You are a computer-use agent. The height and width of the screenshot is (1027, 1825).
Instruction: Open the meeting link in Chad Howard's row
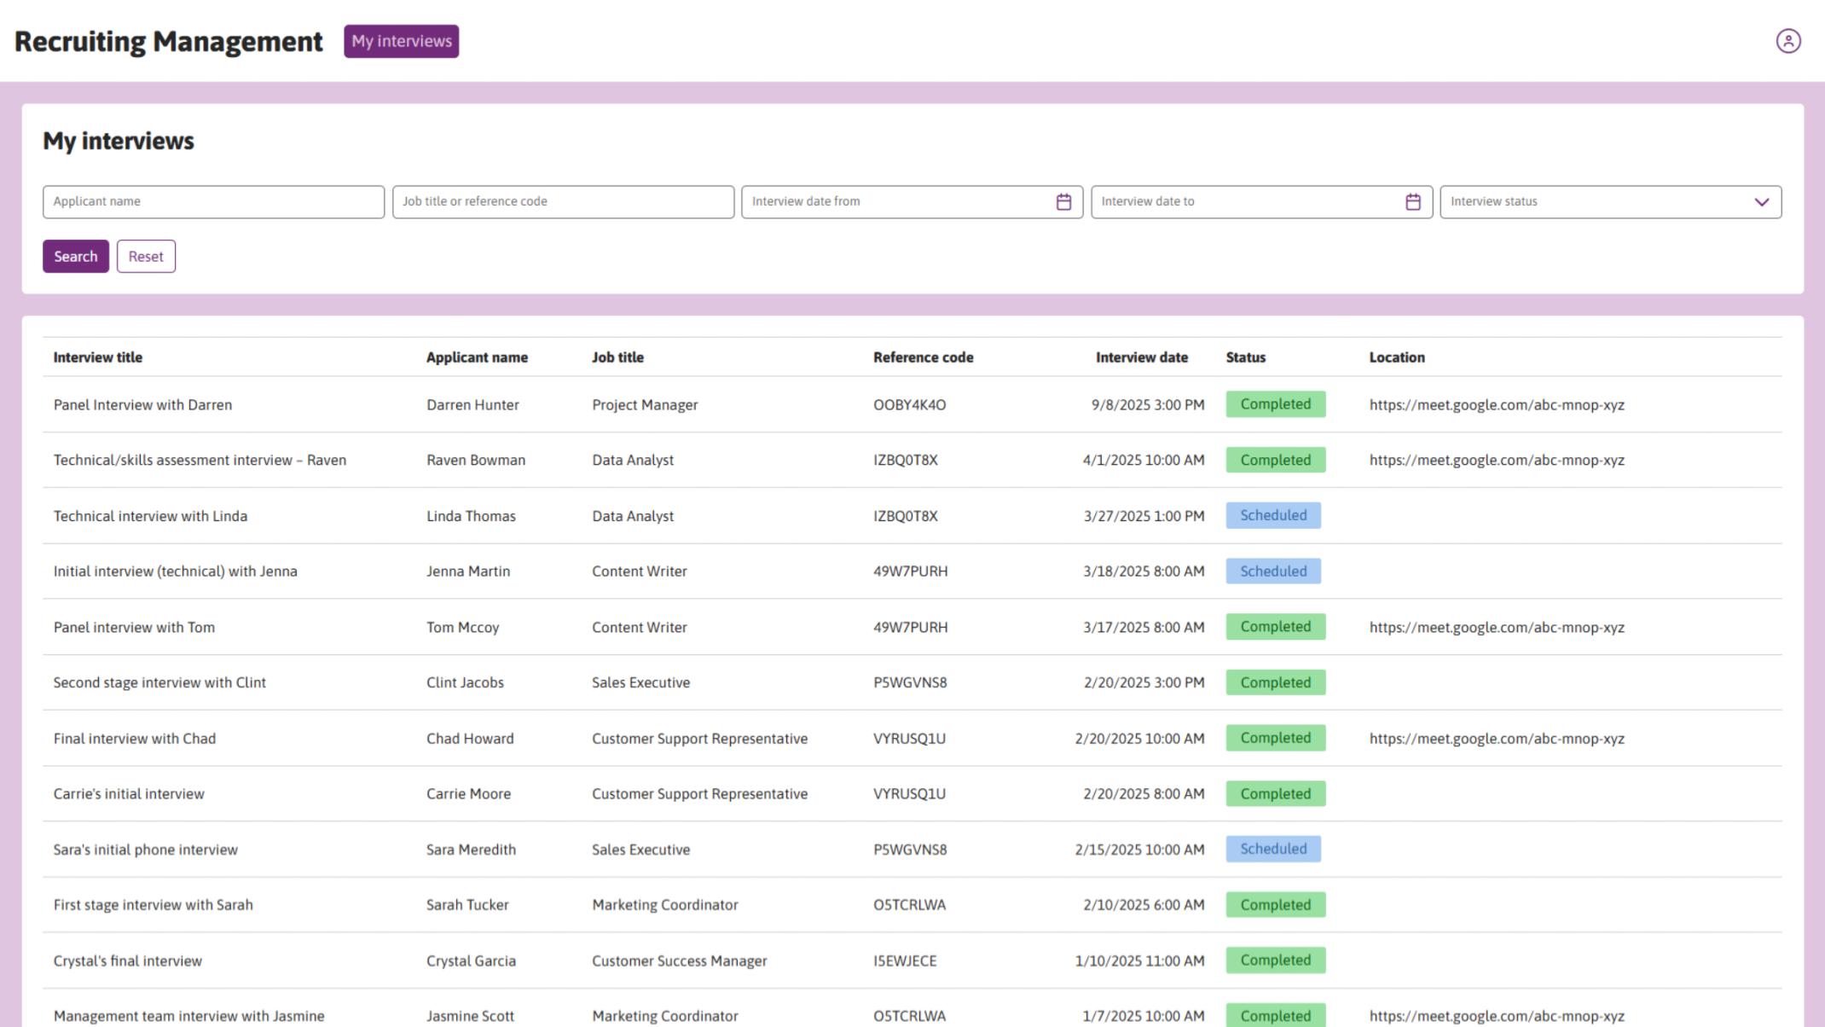point(1497,739)
